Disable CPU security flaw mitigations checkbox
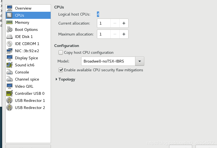The height and width of the screenshot is (148, 217). click(x=61, y=70)
